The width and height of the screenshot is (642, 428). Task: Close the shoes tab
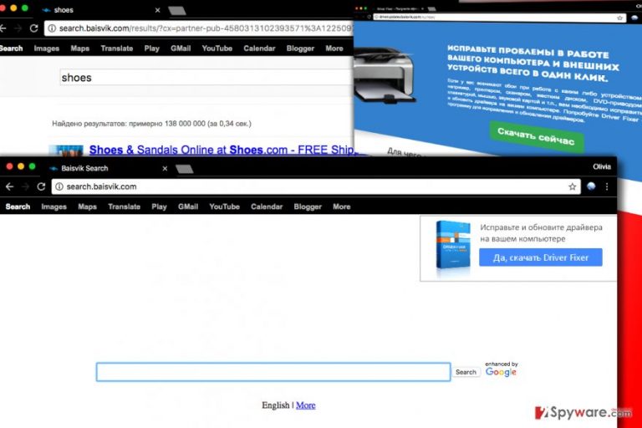click(x=158, y=10)
